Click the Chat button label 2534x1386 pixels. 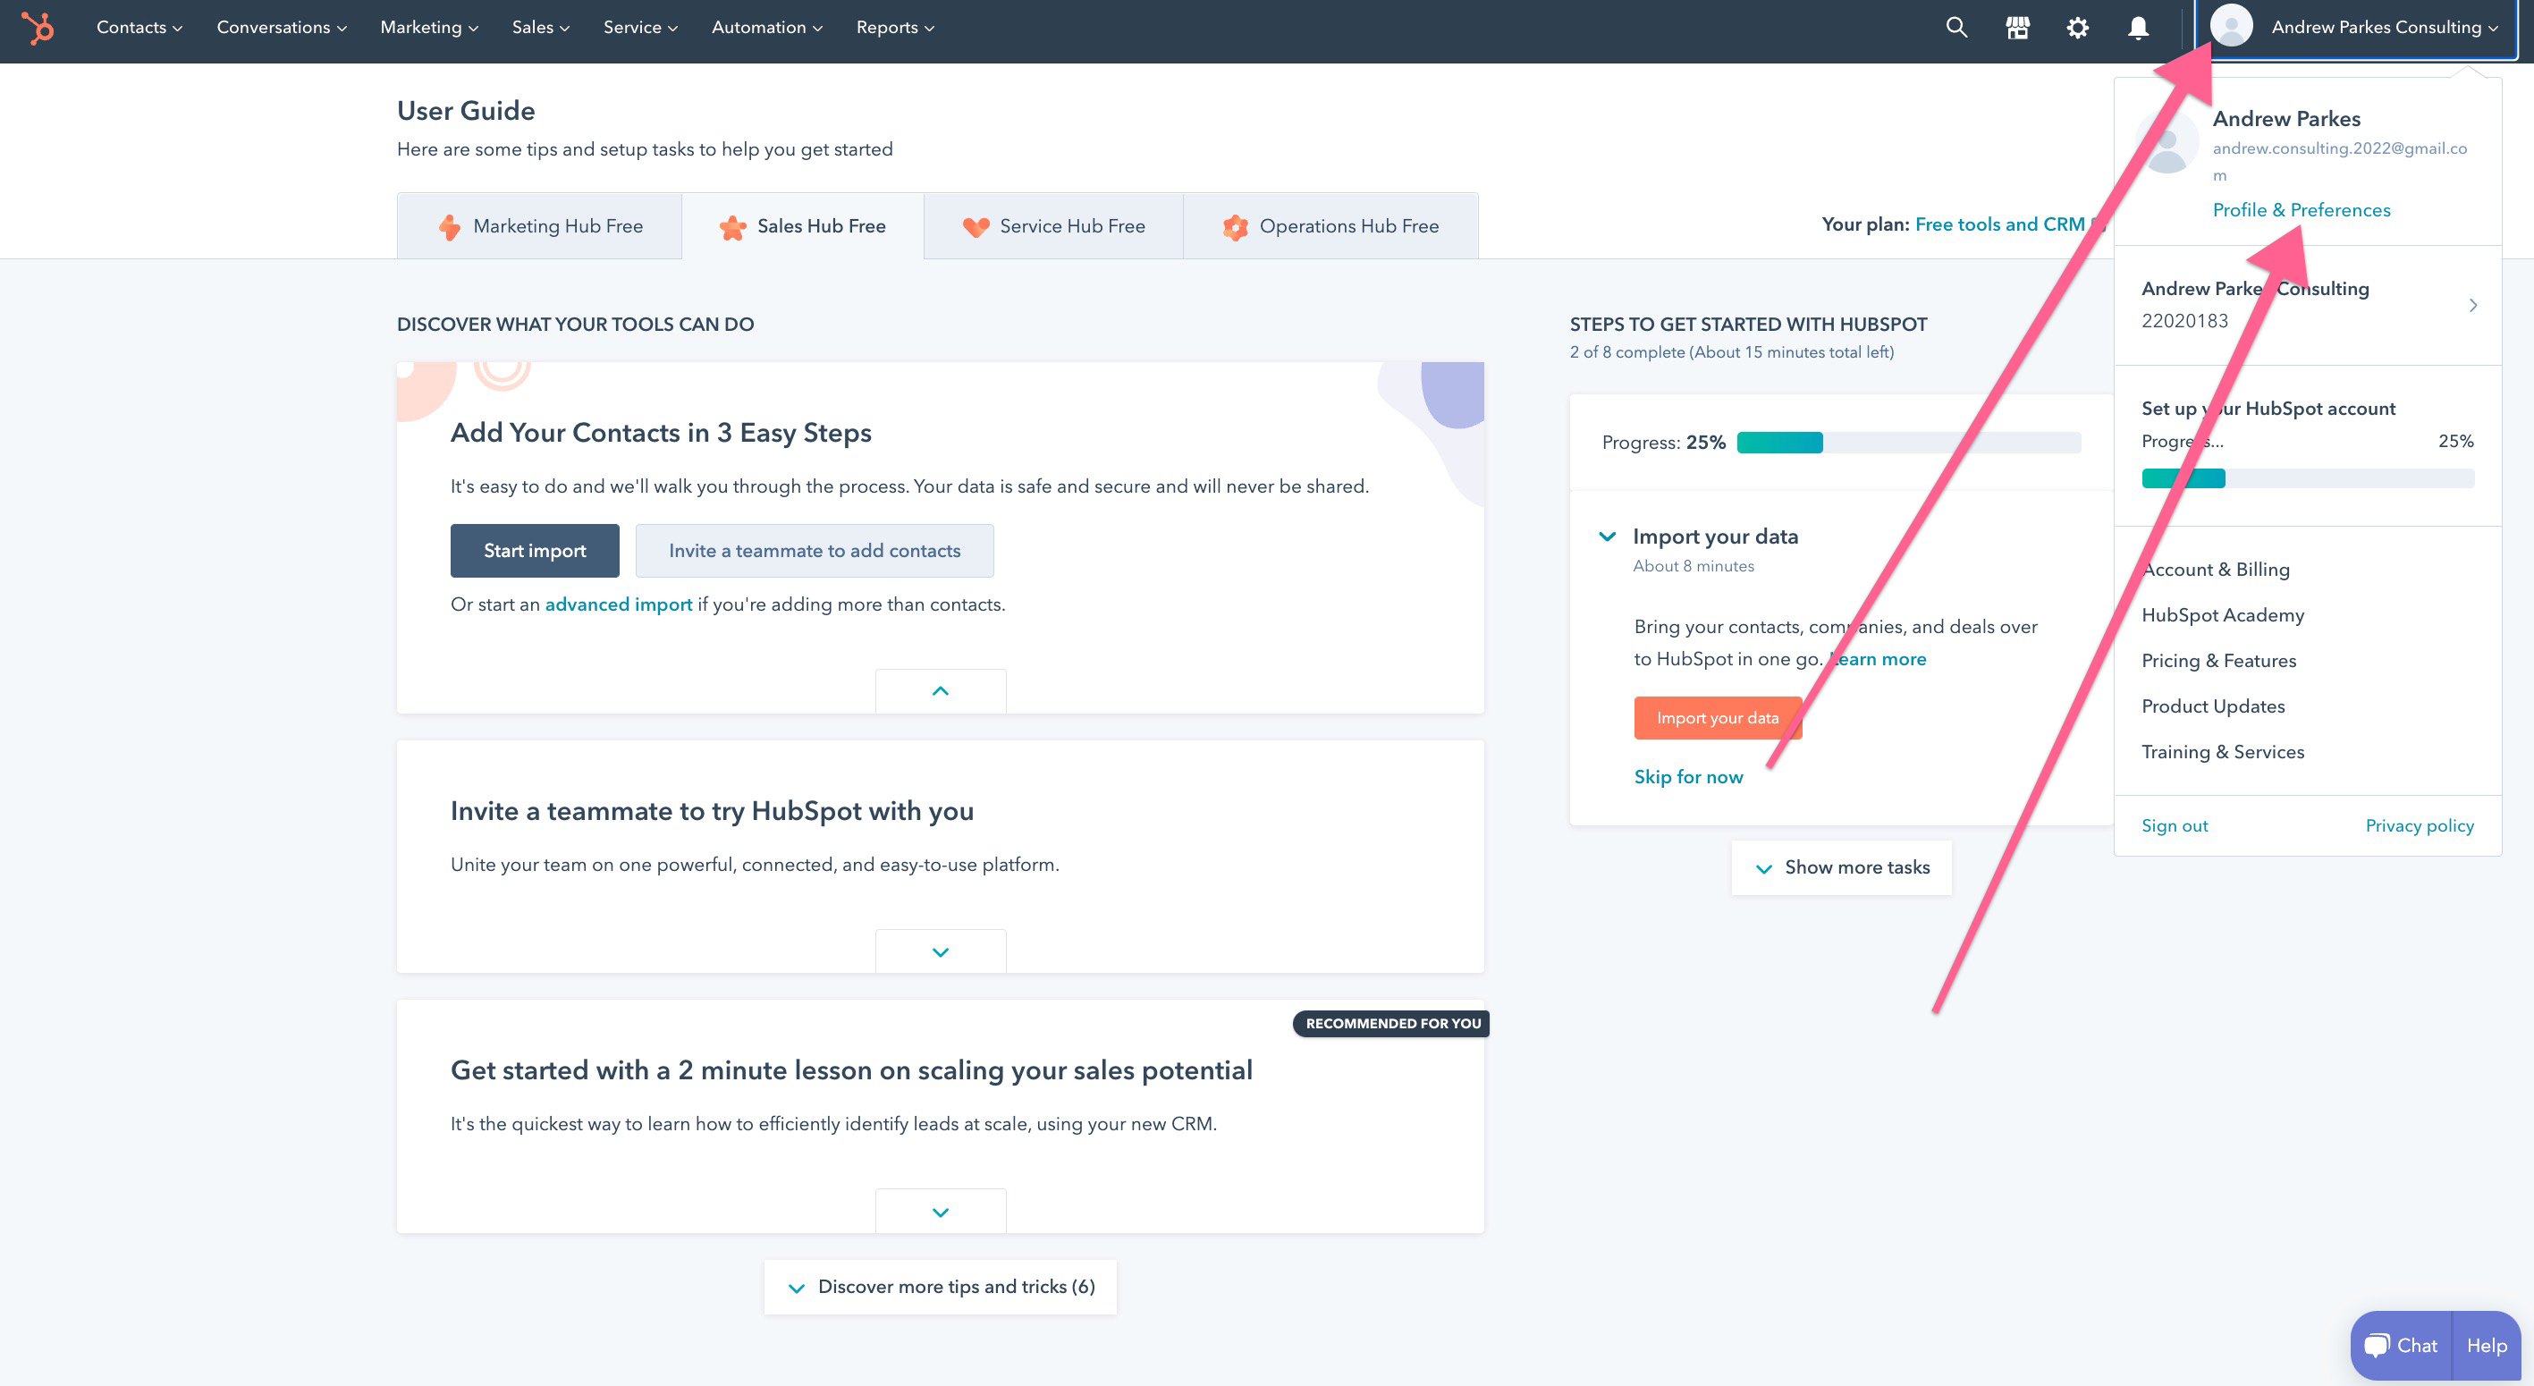2416,1345
